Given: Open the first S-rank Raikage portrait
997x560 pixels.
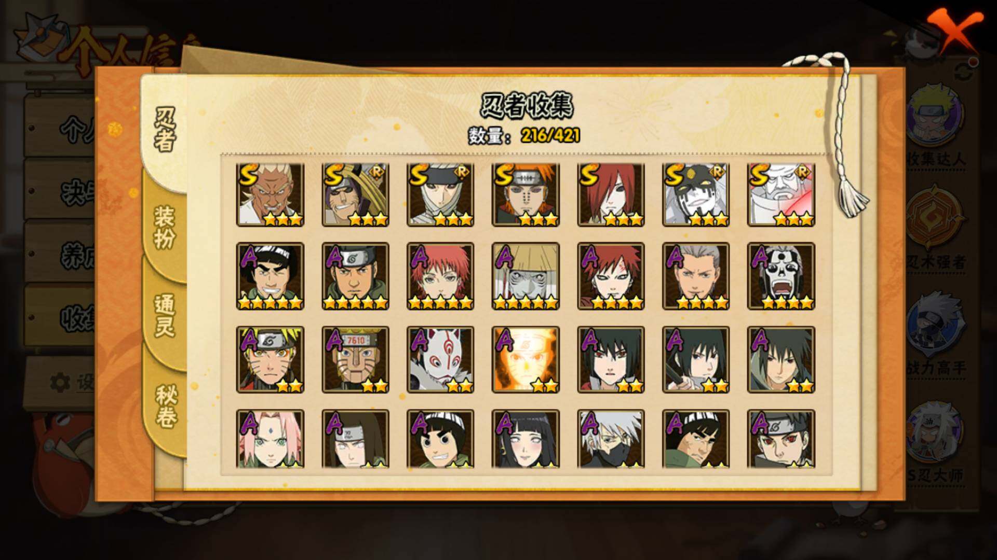Looking at the screenshot, I should tap(270, 194).
